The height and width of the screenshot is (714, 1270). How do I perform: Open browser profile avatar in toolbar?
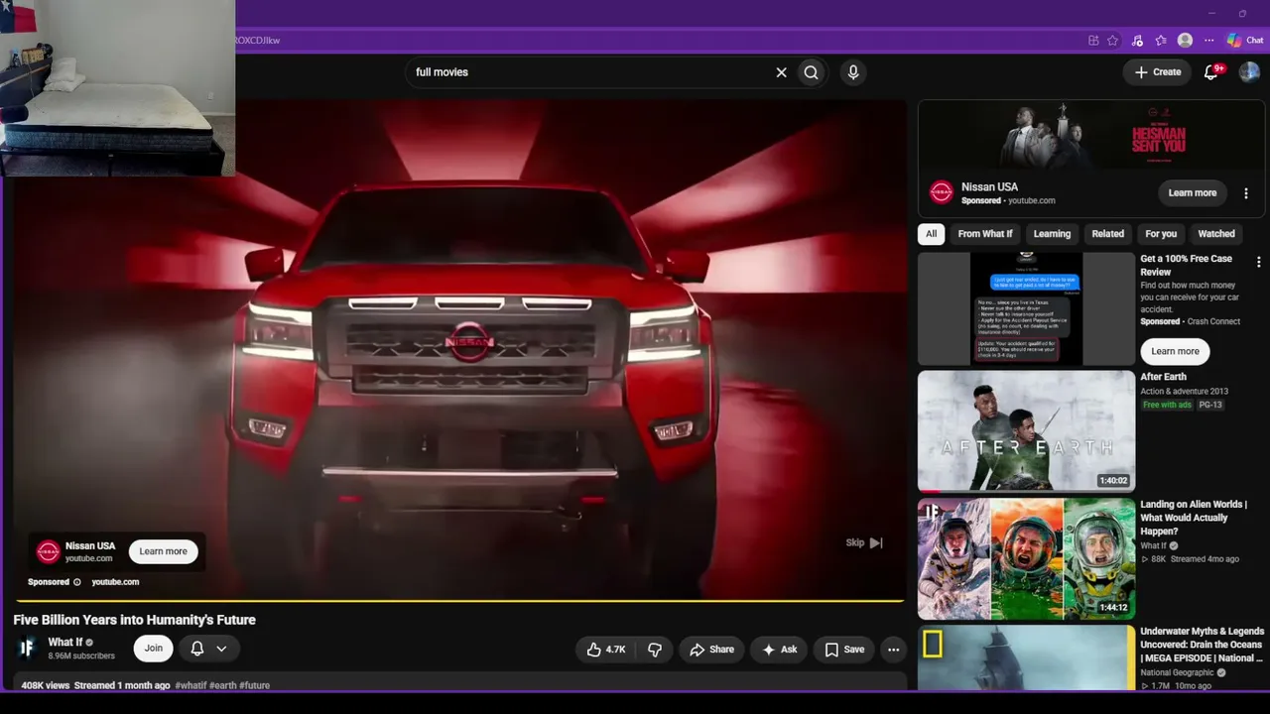coord(1185,41)
